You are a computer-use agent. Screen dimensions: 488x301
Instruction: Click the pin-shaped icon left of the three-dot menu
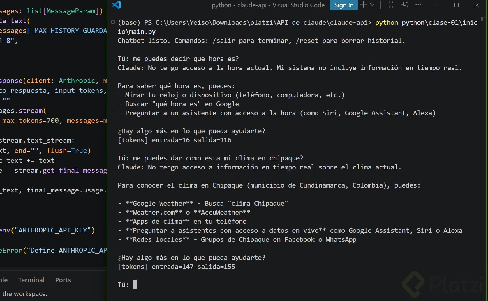coord(405,5)
